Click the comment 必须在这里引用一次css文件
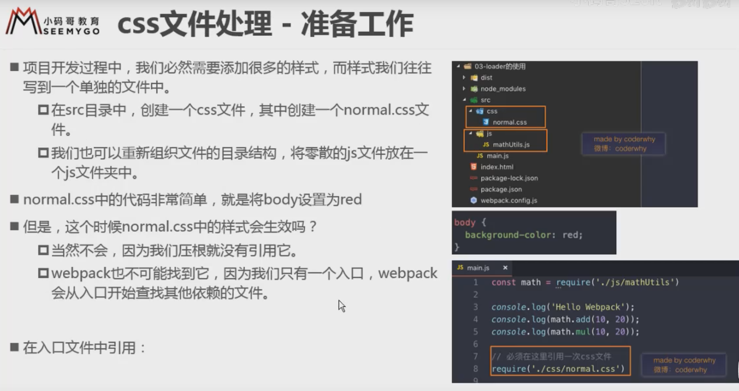This screenshot has height=391, width=739. pos(552,356)
